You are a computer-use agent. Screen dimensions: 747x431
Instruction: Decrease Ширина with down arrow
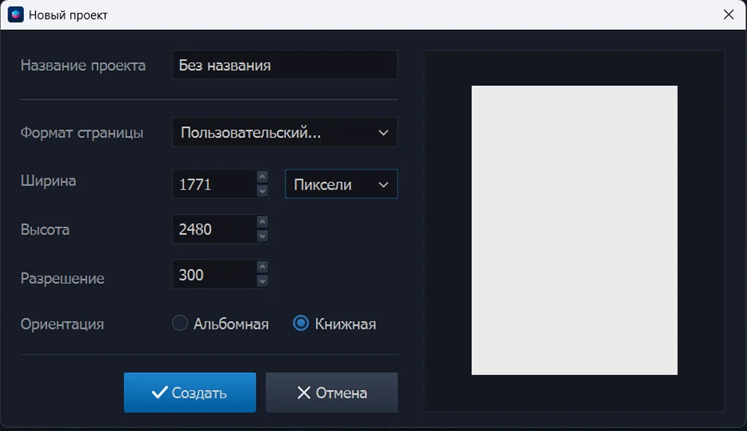(262, 191)
